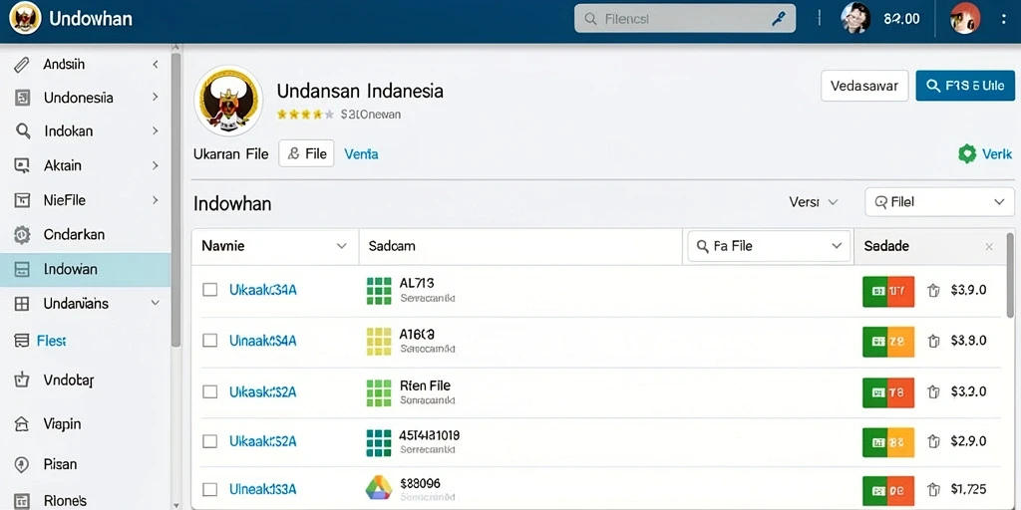
Task: Click the green grid icon beside AL713
Action: (379, 290)
